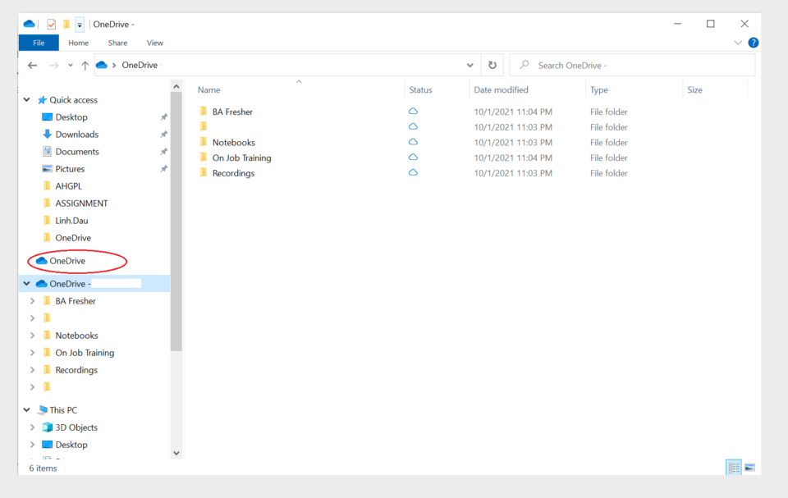
Task: Refresh the current folder view
Action: click(492, 66)
